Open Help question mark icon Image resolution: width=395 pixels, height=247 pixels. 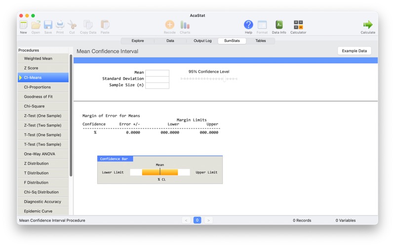(x=248, y=25)
